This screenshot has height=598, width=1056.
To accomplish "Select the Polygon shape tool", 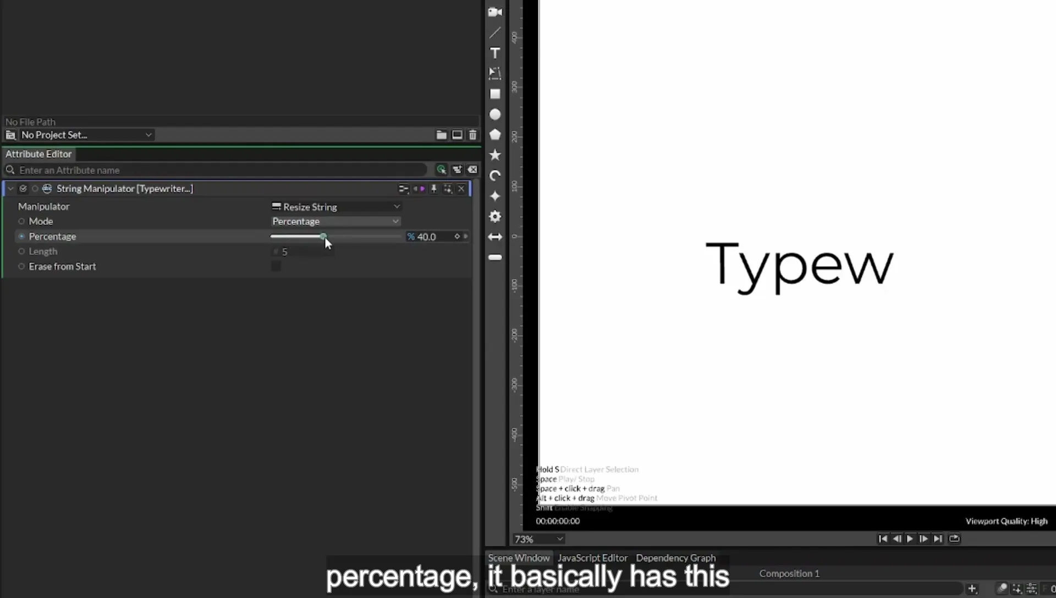I will click(495, 135).
